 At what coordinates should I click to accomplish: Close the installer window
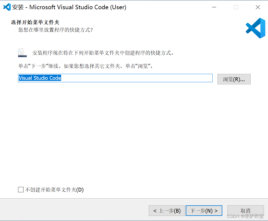click(x=258, y=7)
